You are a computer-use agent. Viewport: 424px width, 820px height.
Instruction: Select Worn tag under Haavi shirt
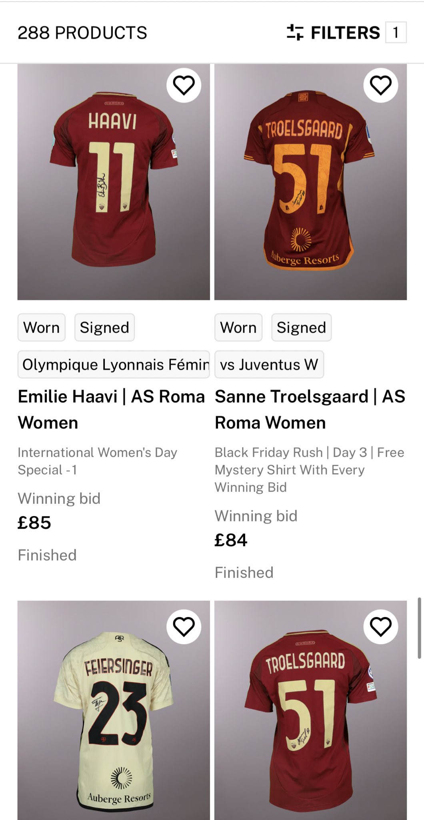[42, 328]
